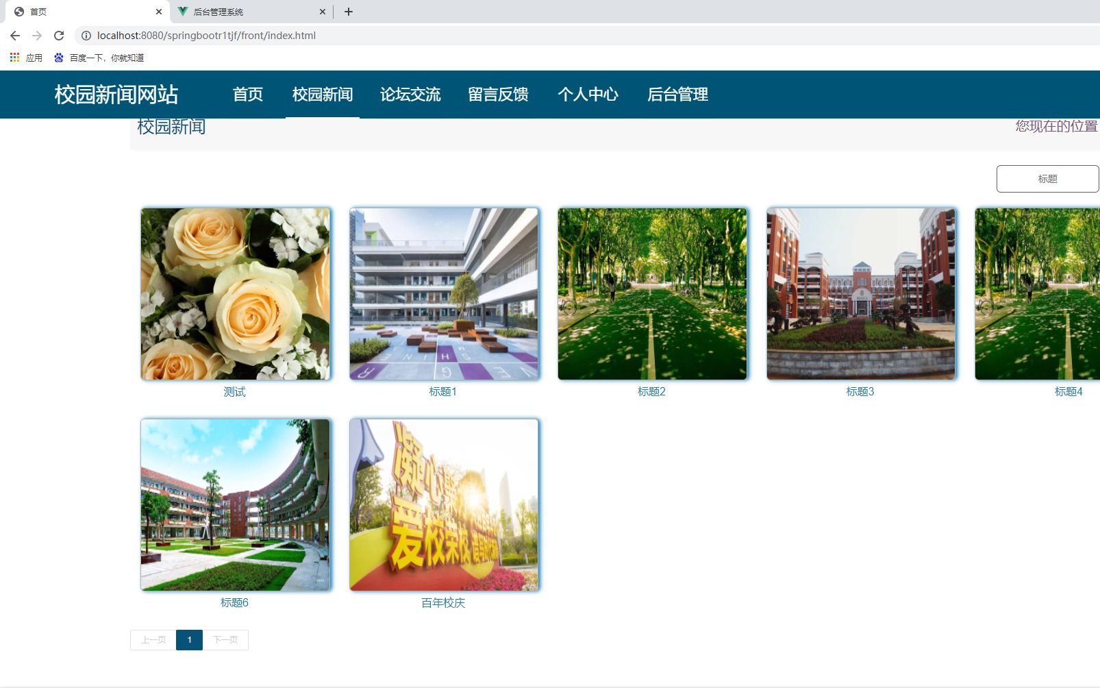Go back using the browser back arrow
The image size is (1100, 688).
15,36
